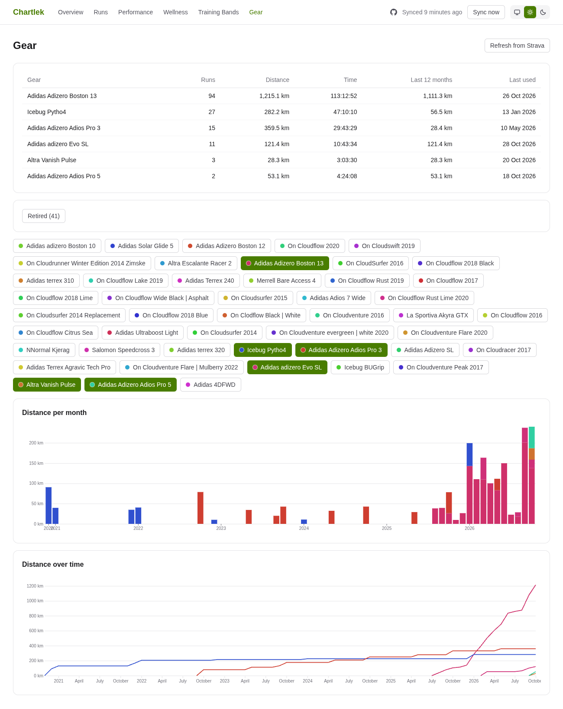Click the Adidas Solar Glide 5 color dot
Screen dimensions: 563x709
113,246
